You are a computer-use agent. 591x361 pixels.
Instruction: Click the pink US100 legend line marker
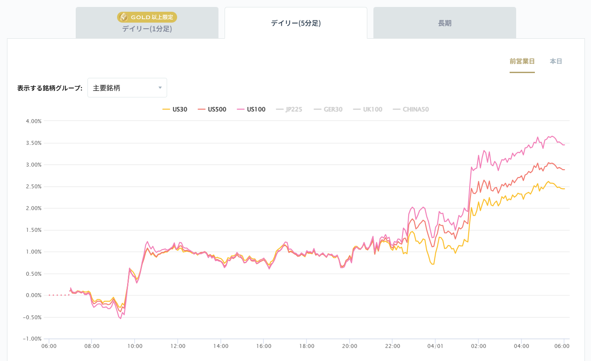pyautogui.click(x=240, y=110)
